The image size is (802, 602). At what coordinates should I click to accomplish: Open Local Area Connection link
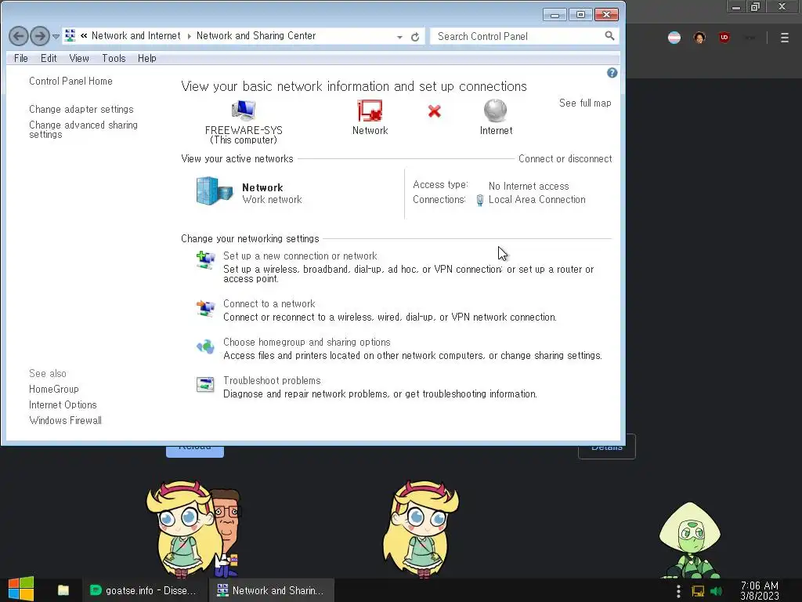(x=537, y=200)
